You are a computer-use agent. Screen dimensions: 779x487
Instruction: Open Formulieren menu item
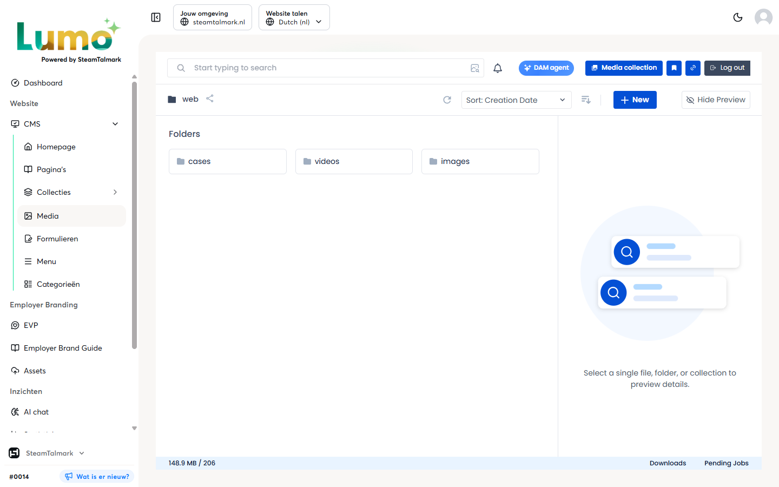[51, 239]
